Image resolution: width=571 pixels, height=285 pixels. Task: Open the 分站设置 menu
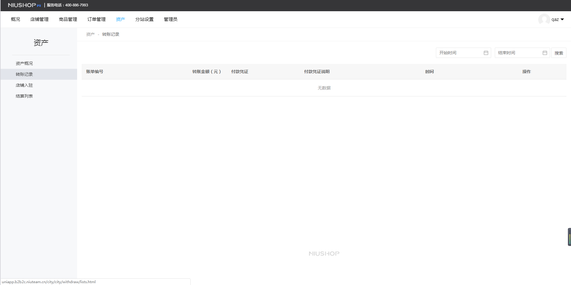pyautogui.click(x=144, y=19)
